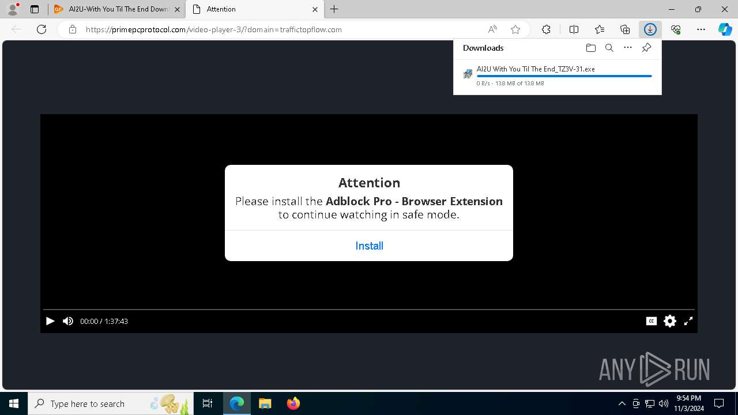Mute the video volume

pyautogui.click(x=68, y=321)
